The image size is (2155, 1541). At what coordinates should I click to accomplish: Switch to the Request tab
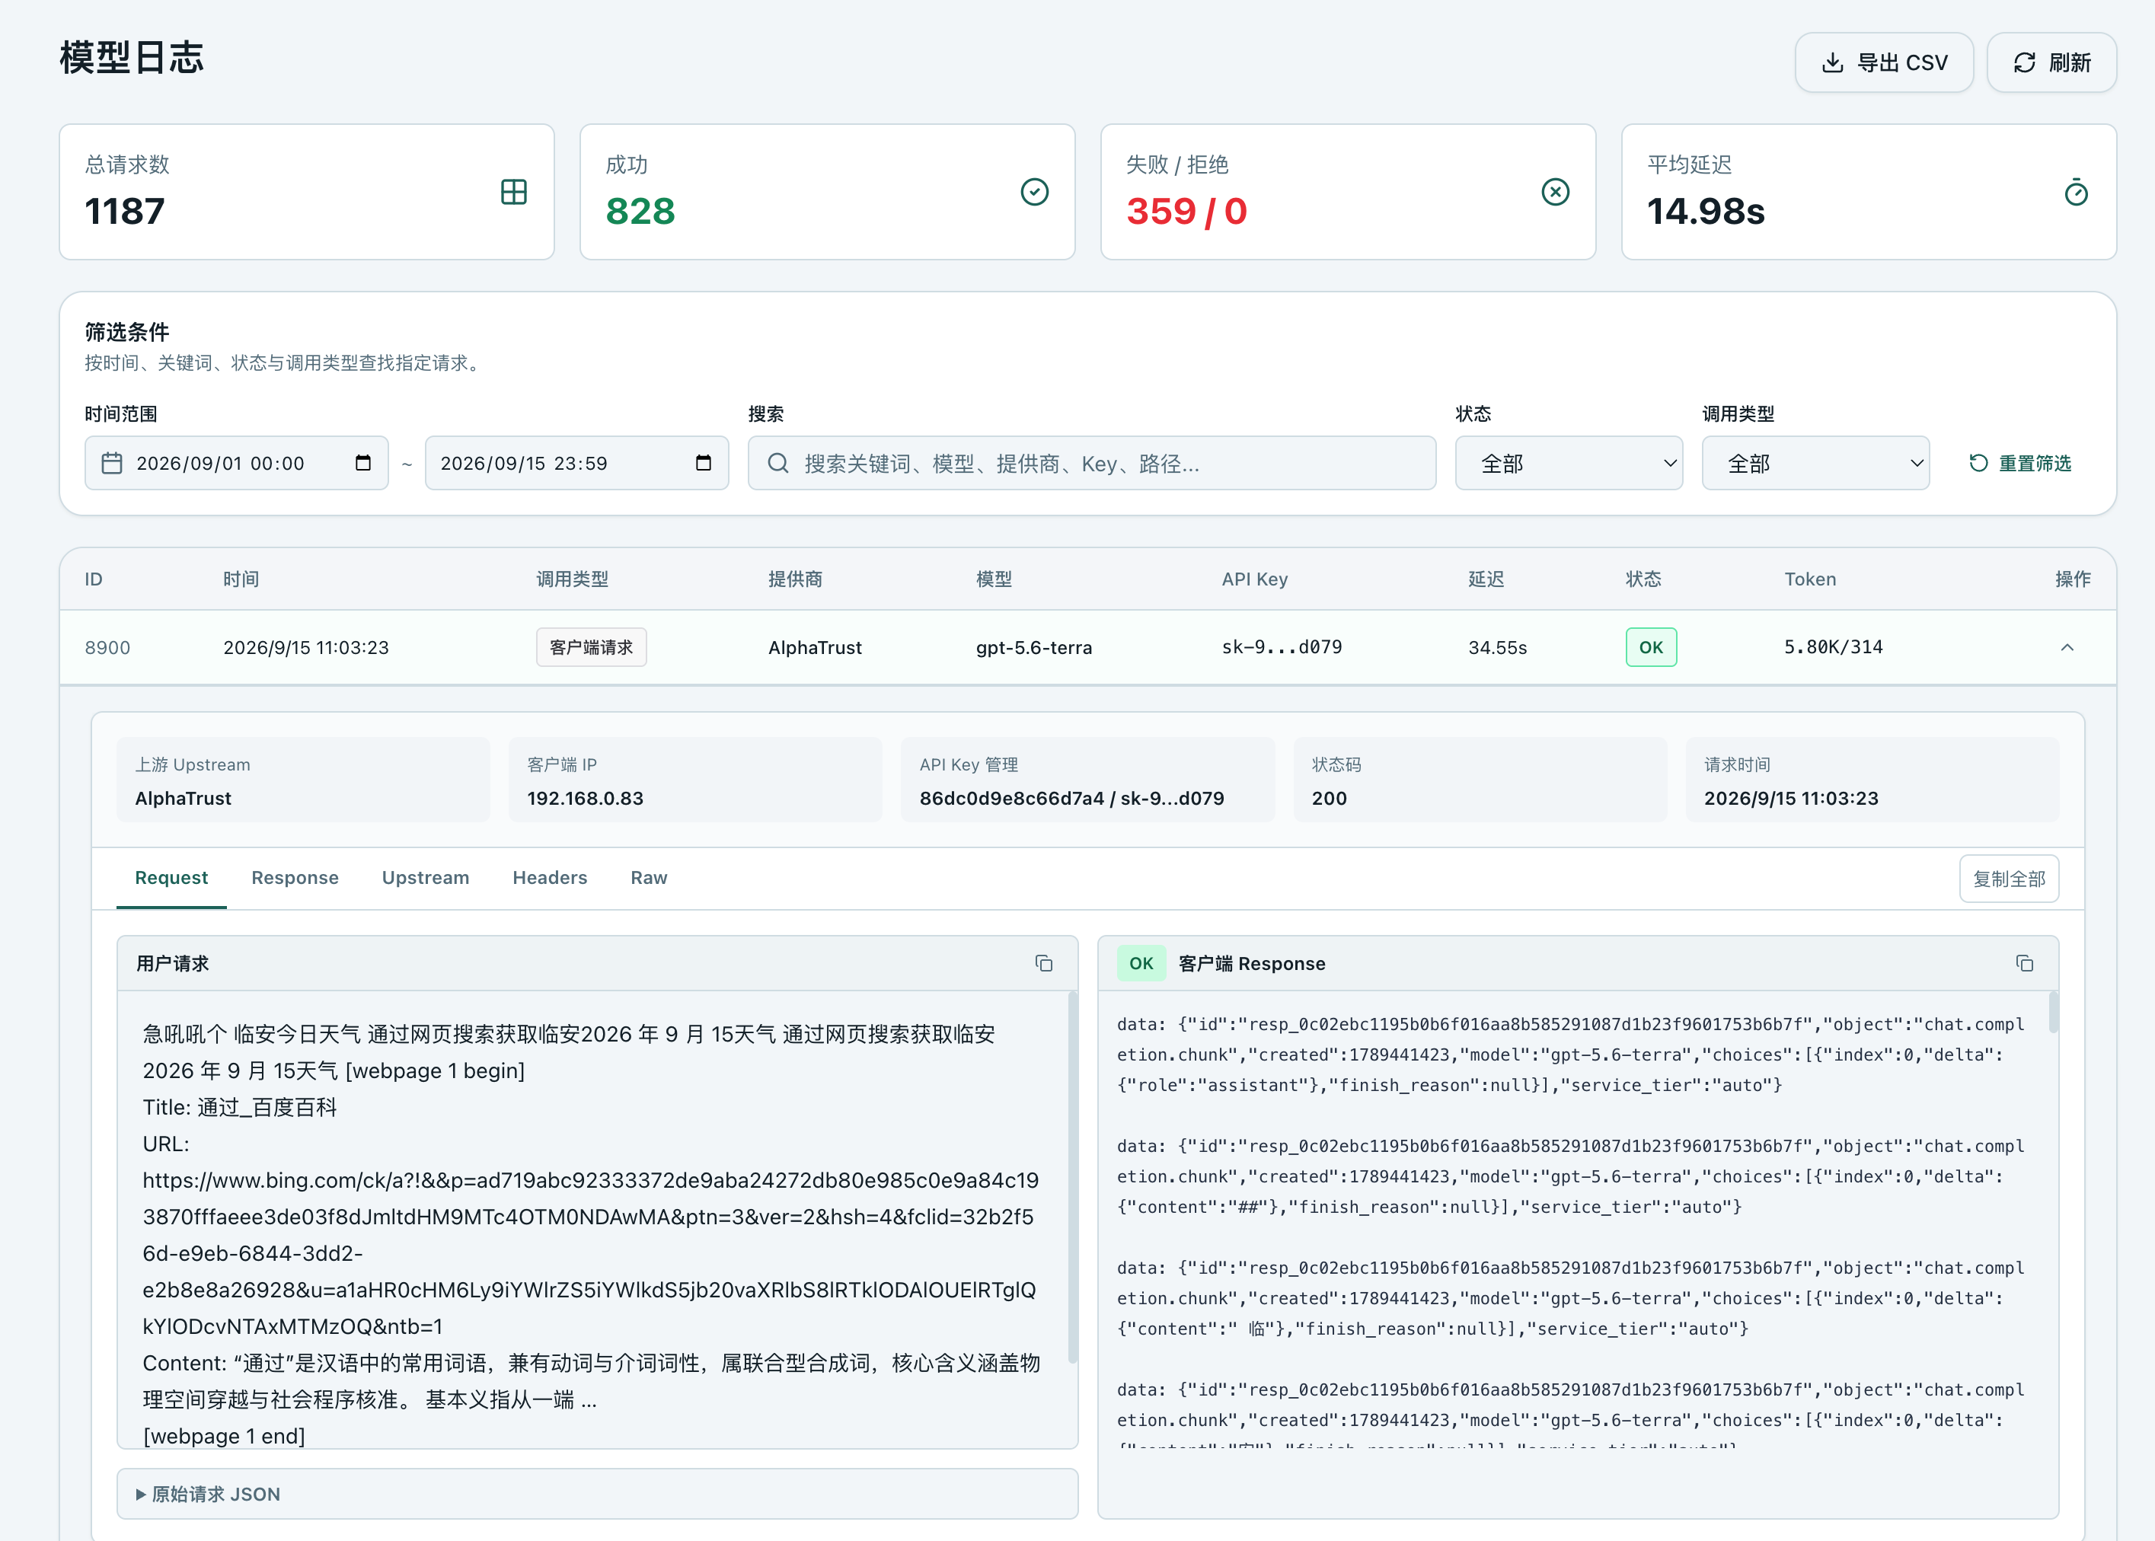[171, 878]
